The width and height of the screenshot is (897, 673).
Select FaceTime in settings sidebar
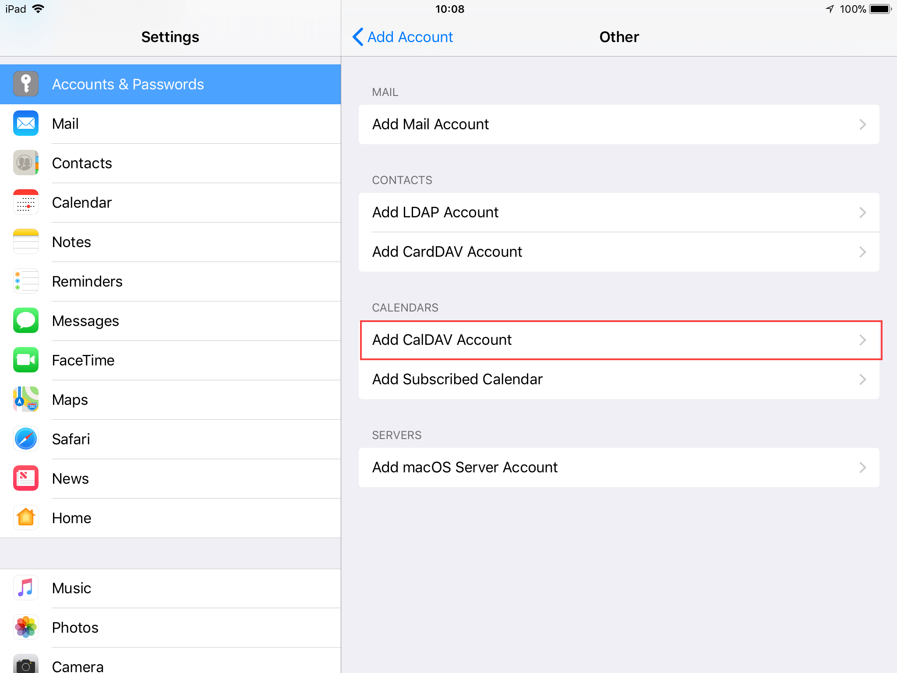(170, 360)
